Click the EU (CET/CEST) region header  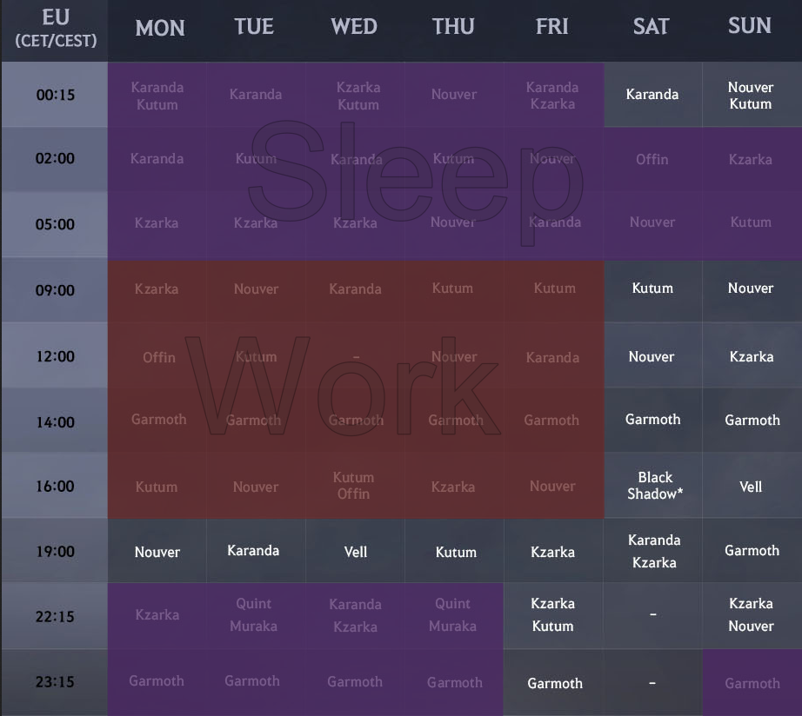pos(56,29)
